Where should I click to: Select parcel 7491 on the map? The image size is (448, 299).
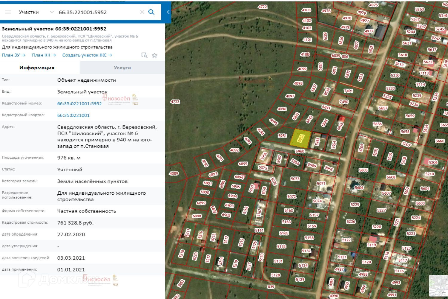(x=348, y=91)
